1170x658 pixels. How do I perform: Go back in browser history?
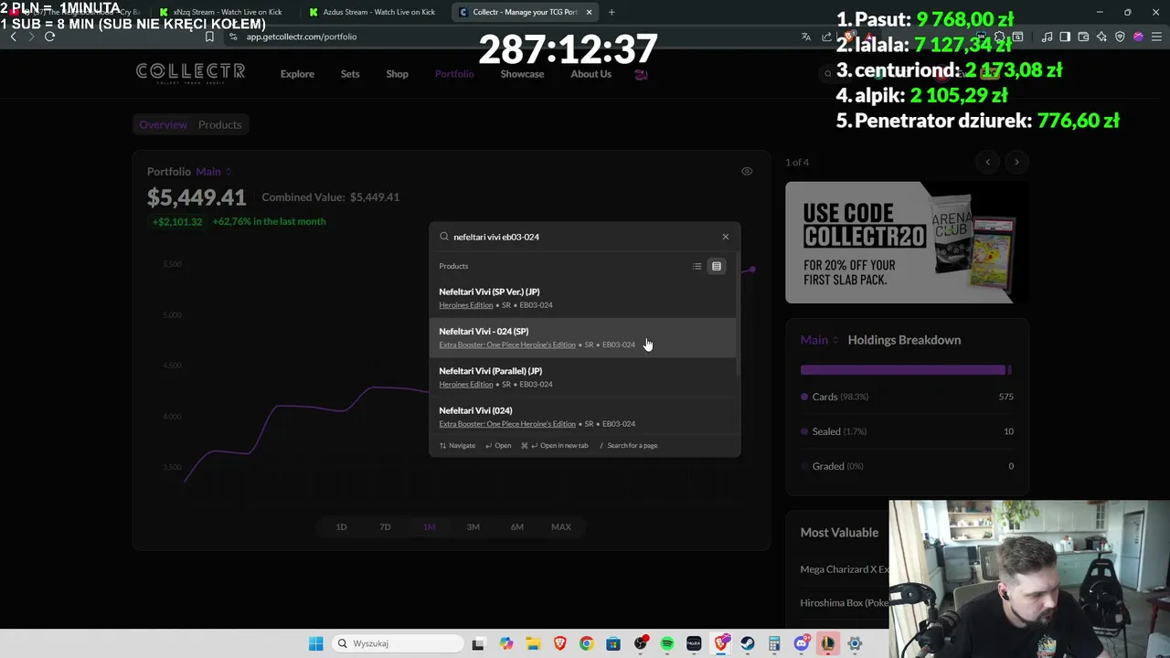point(13,37)
